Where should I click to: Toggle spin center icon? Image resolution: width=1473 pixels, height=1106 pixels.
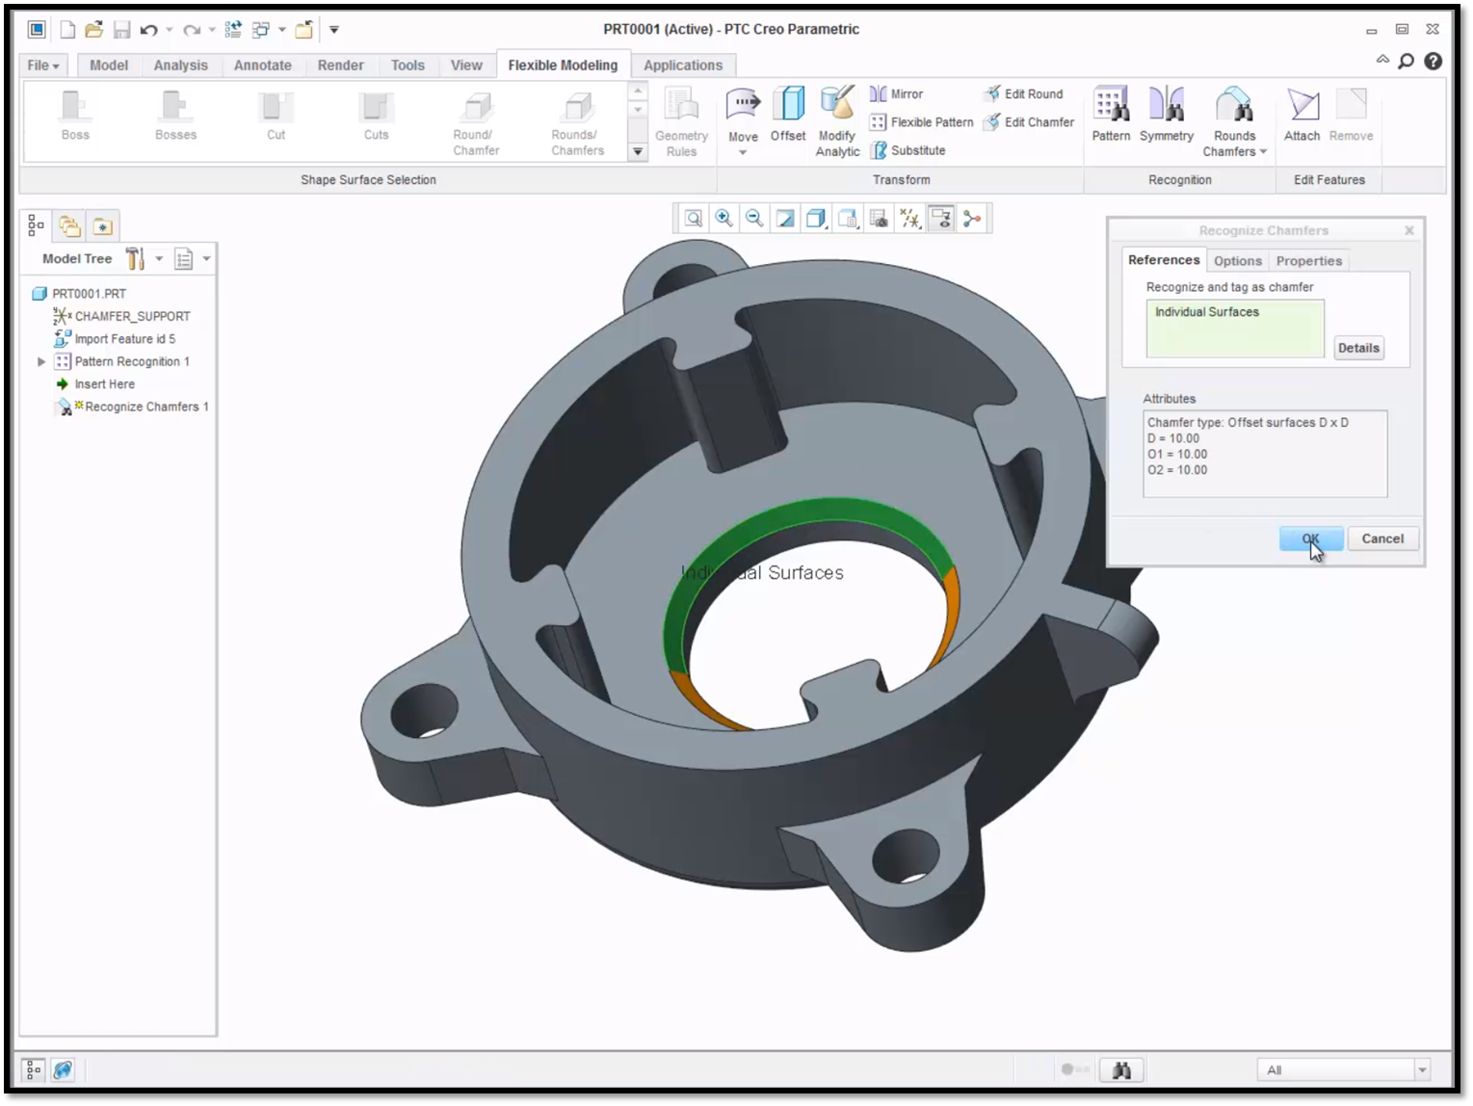pyautogui.click(x=972, y=219)
